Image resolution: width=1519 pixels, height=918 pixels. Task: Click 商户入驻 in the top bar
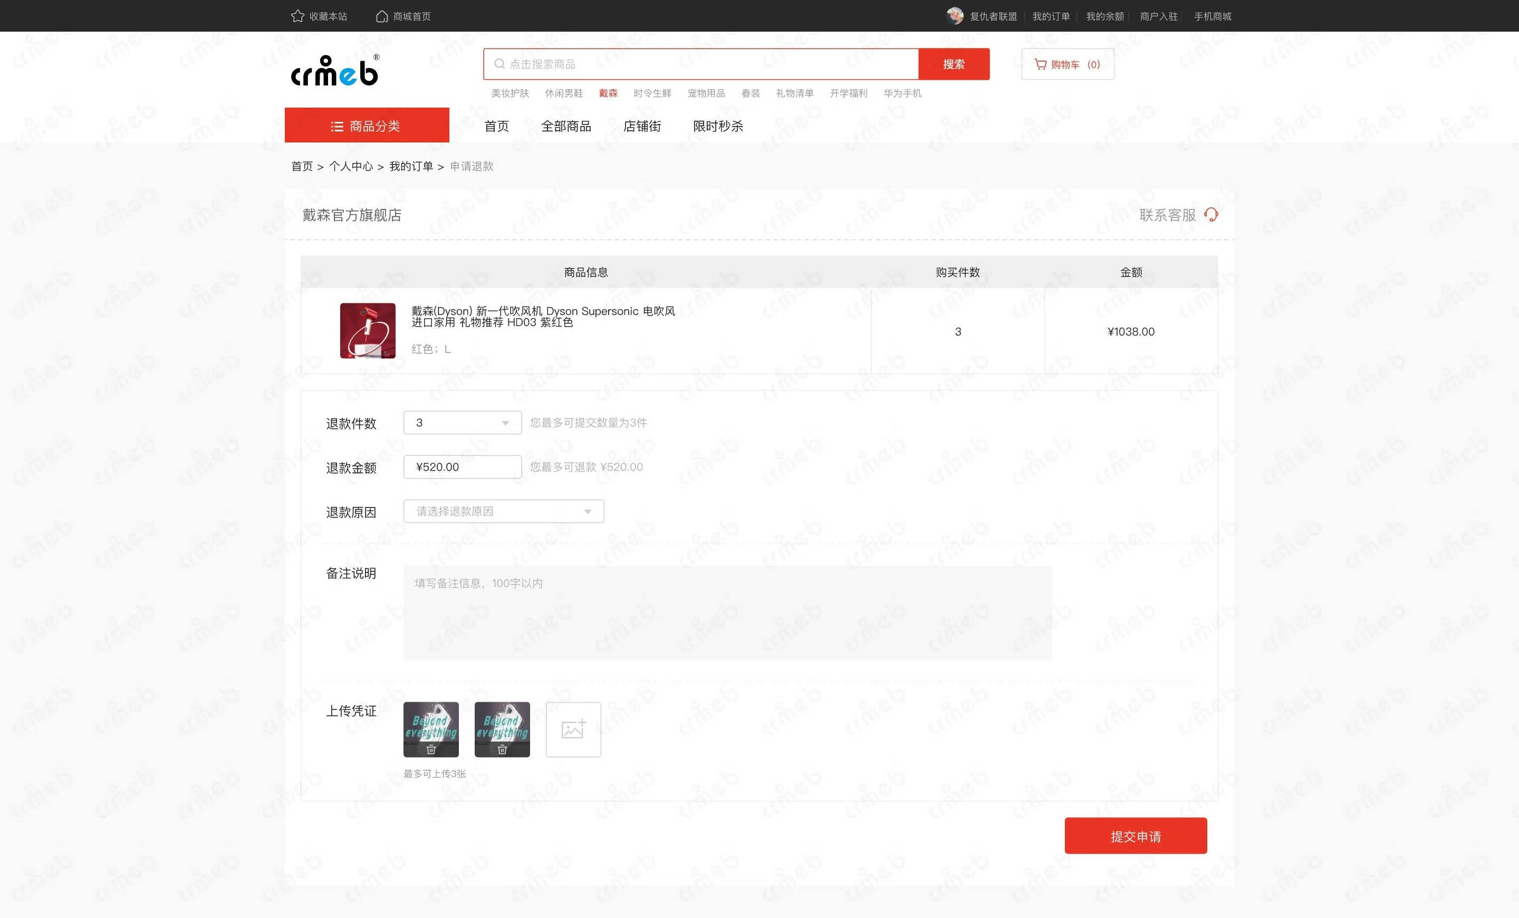pyautogui.click(x=1158, y=16)
